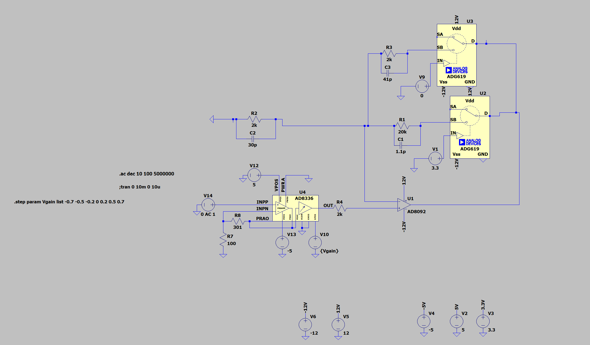Select resistor R4 symbol
This screenshot has width=590, height=345.
click(340, 208)
